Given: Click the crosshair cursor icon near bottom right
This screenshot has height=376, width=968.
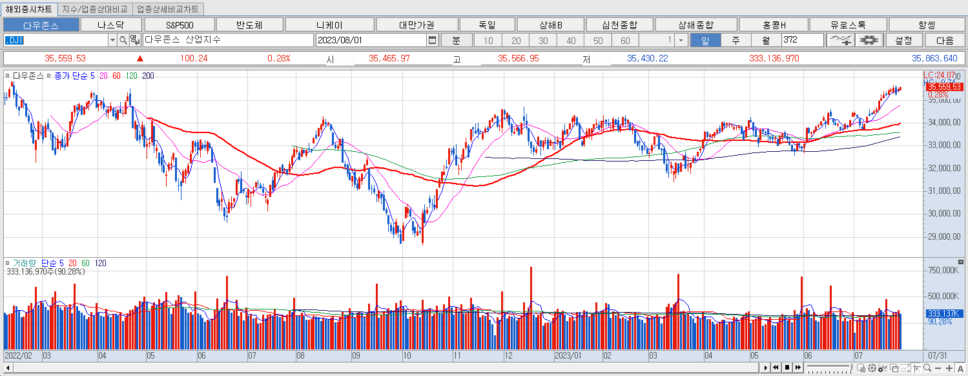Looking at the screenshot, I should click(916, 368).
